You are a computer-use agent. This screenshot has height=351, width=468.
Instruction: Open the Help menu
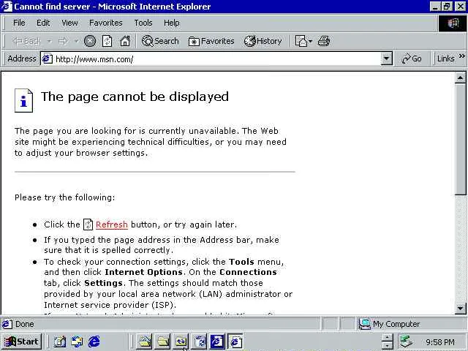click(x=172, y=23)
